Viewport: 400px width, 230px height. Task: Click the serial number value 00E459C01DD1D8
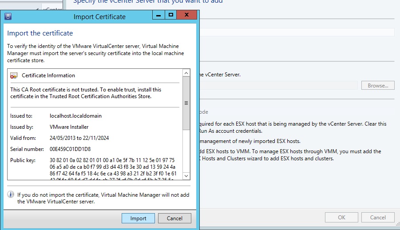(70, 149)
